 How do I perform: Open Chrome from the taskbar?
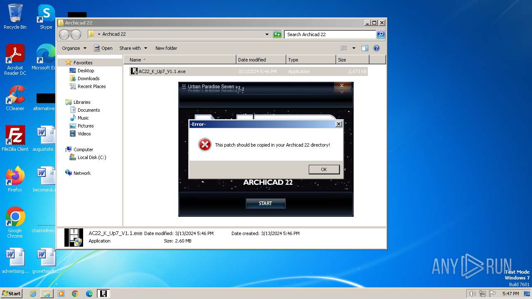75,294
